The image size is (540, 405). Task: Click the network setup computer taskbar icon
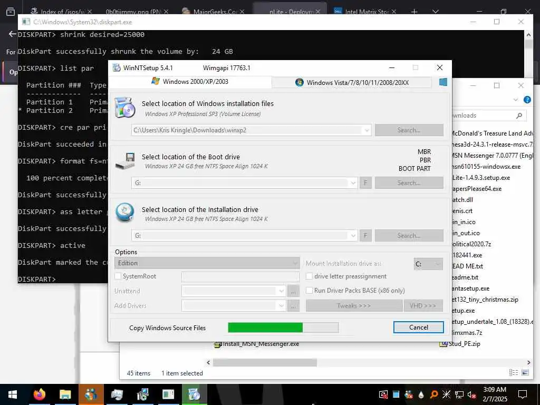(x=142, y=394)
